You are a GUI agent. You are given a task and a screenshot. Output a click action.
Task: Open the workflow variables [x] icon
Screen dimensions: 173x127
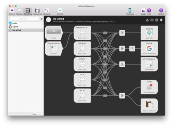tap(152, 20)
